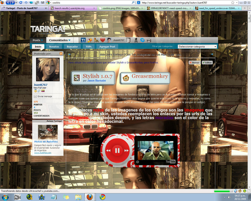Click the user avatar icon beside JuanK767
This screenshot has height=201, width=251.
coord(109,40)
